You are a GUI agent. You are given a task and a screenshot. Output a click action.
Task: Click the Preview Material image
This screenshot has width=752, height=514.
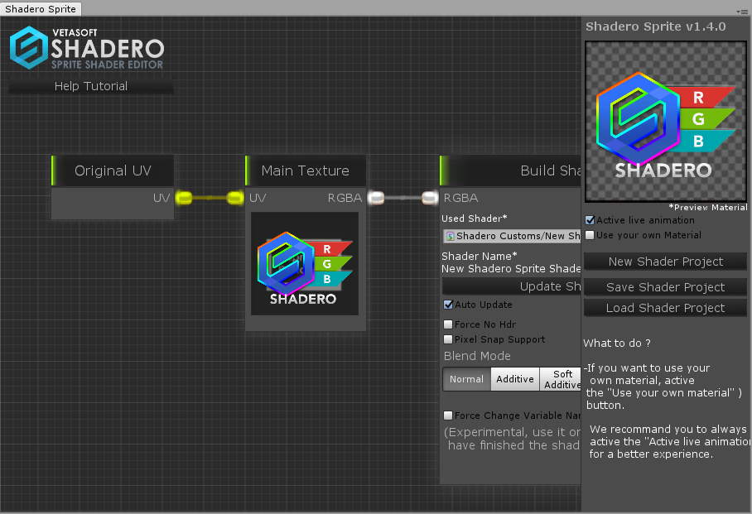click(666, 122)
